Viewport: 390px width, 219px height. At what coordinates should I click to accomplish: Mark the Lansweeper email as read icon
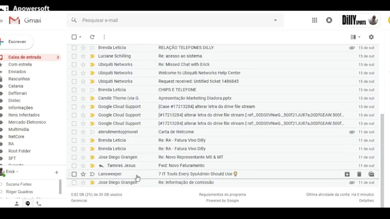[371, 174]
